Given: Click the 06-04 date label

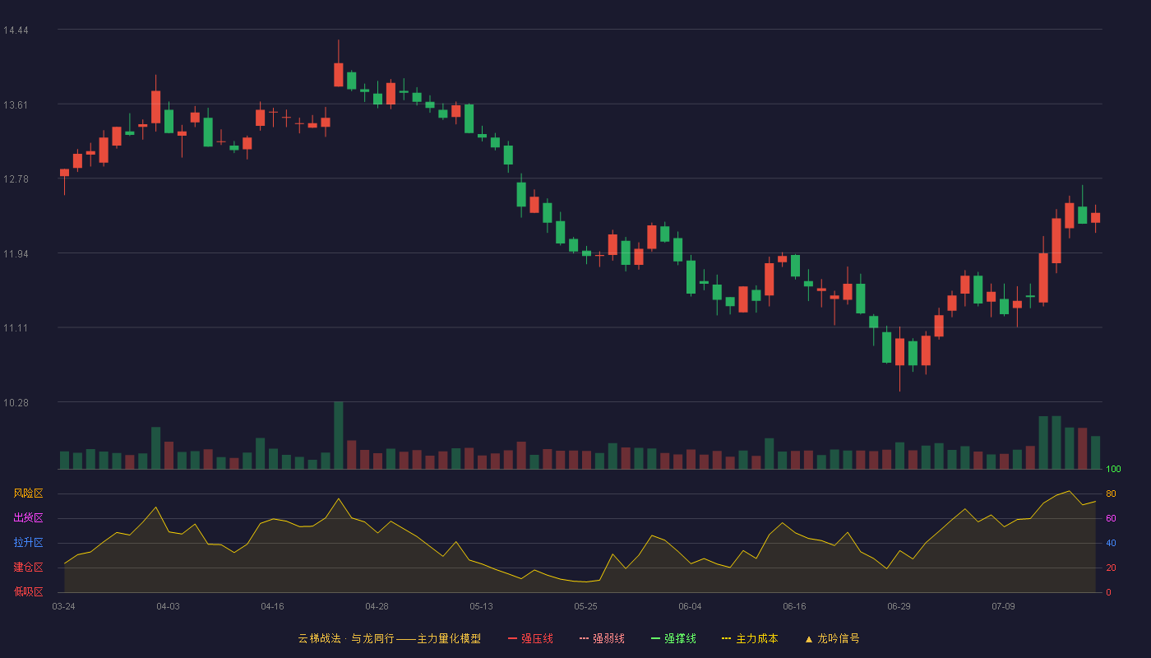Looking at the screenshot, I should coord(690,606).
